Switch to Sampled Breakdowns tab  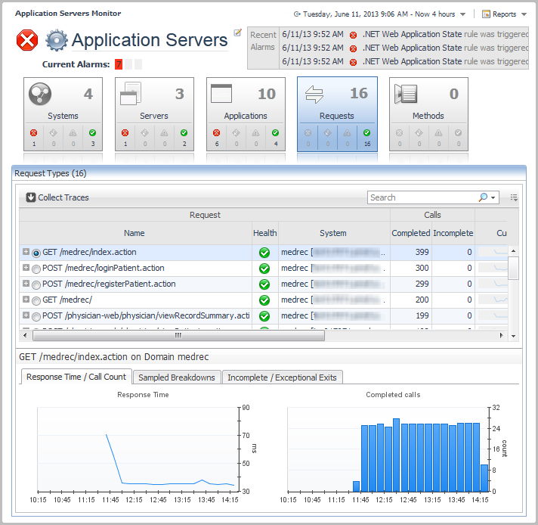[x=177, y=377]
